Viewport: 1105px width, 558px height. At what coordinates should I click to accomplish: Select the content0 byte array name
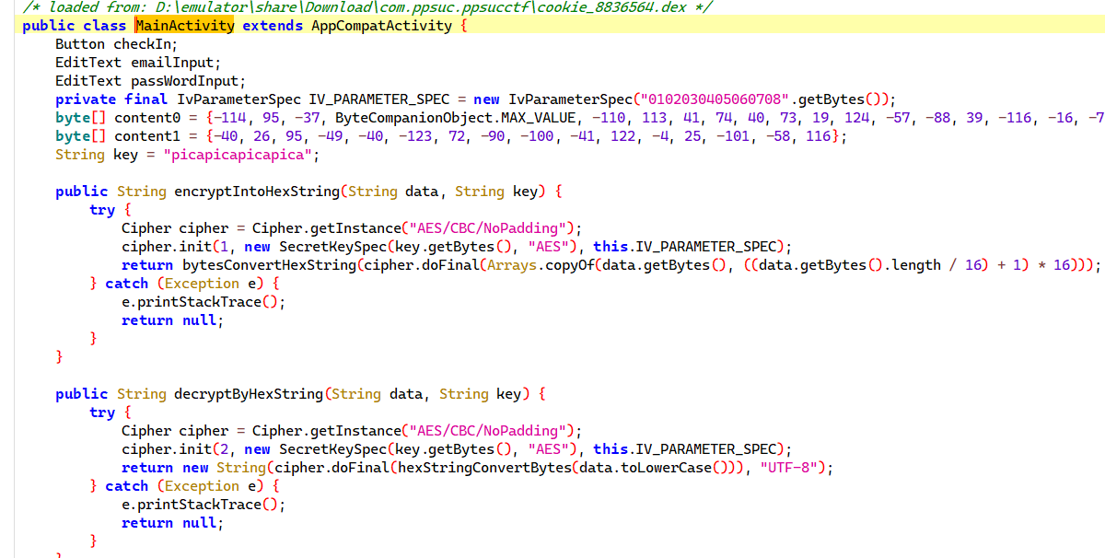coord(156,118)
